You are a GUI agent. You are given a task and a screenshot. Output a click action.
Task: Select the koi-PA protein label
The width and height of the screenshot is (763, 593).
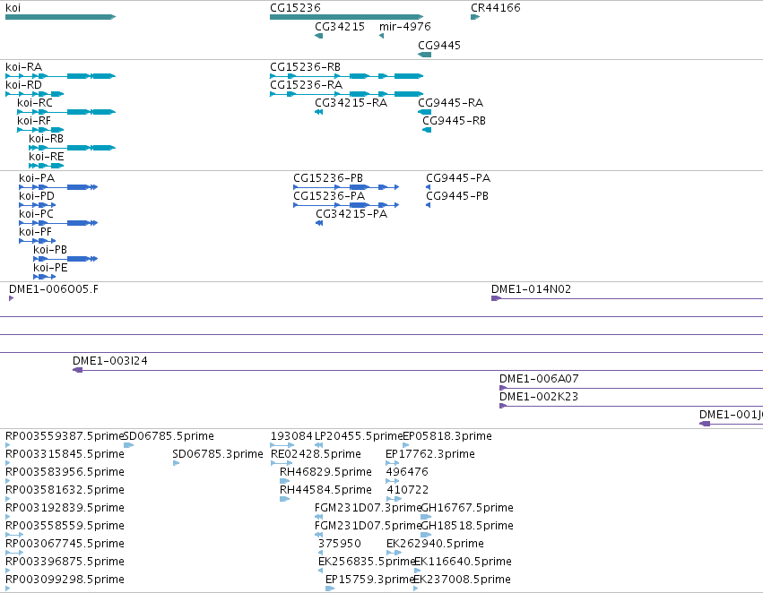click(37, 178)
